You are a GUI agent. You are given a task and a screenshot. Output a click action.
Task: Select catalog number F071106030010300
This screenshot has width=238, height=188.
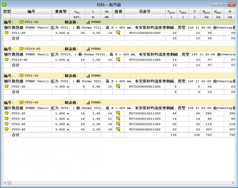tap(145, 33)
